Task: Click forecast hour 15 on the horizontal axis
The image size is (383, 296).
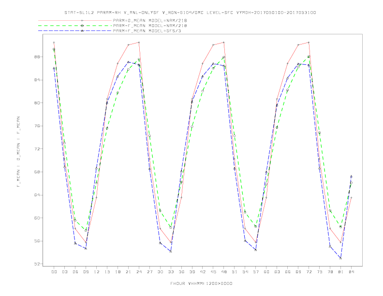Action: pos(107,272)
